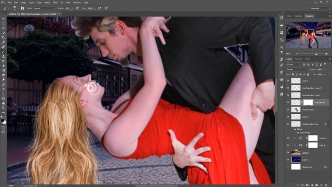Open the Window menu
Viewport: 332px width, 187px height.
point(77,3)
